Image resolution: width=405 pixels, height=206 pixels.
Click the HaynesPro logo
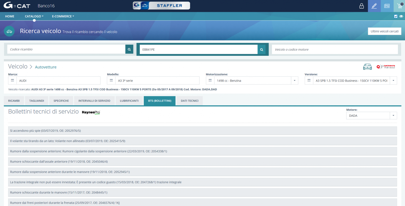click(91, 112)
